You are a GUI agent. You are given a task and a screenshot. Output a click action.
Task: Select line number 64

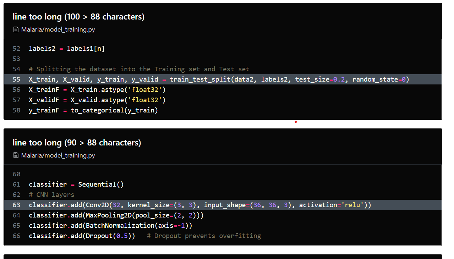16,215
